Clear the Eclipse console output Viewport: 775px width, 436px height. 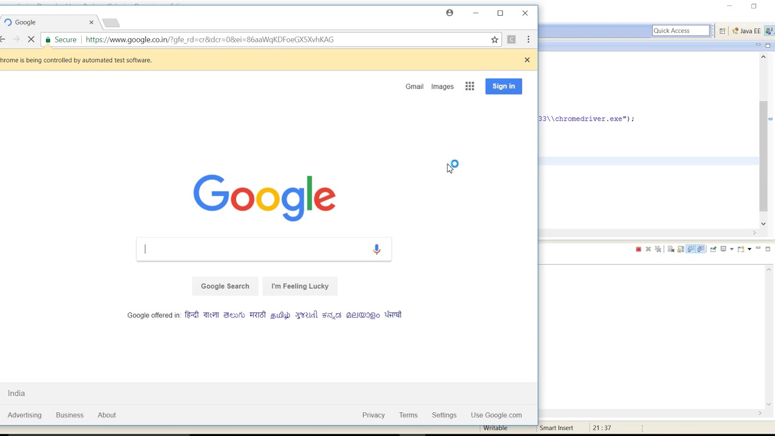[671, 249]
